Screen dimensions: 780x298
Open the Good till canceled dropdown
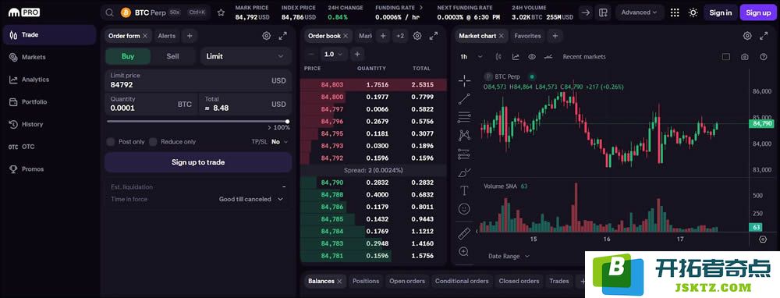point(250,199)
